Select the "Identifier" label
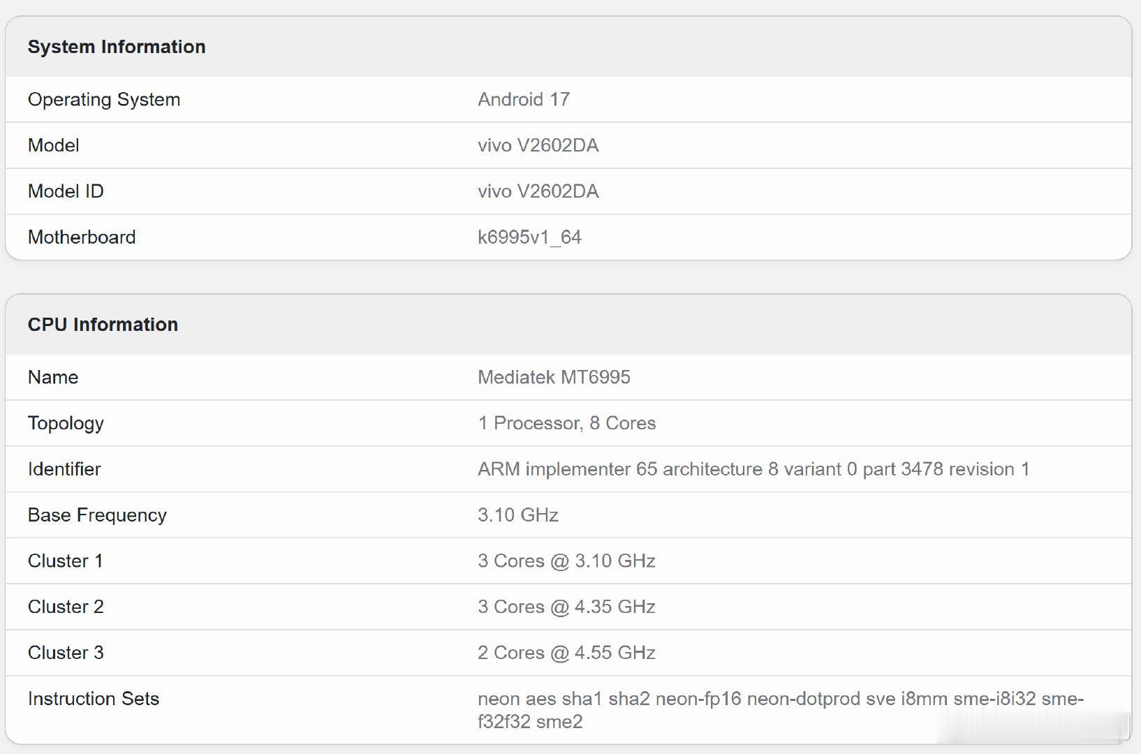Viewport: 1141px width, 754px height. coord(64,469)
